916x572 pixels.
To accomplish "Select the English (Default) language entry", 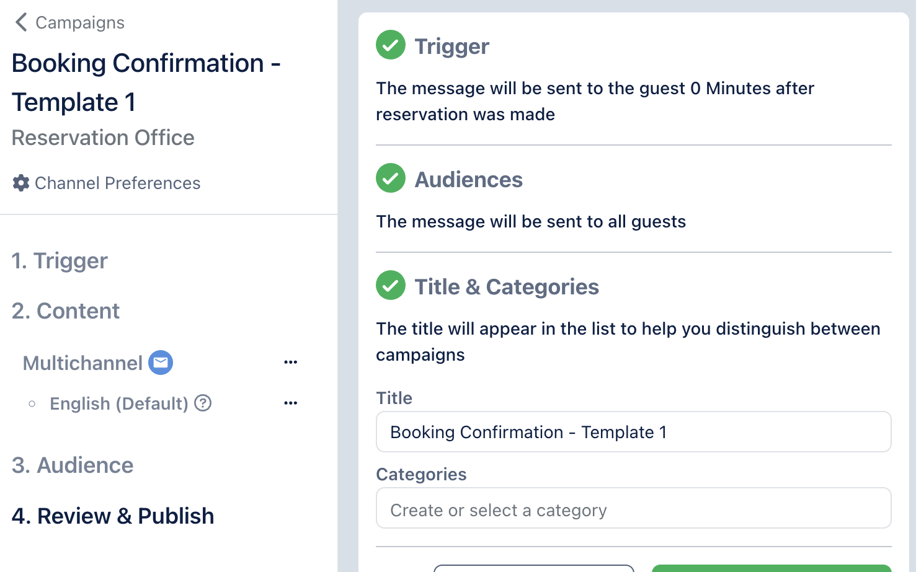I will pyautogui.click(x=118, y=404).
